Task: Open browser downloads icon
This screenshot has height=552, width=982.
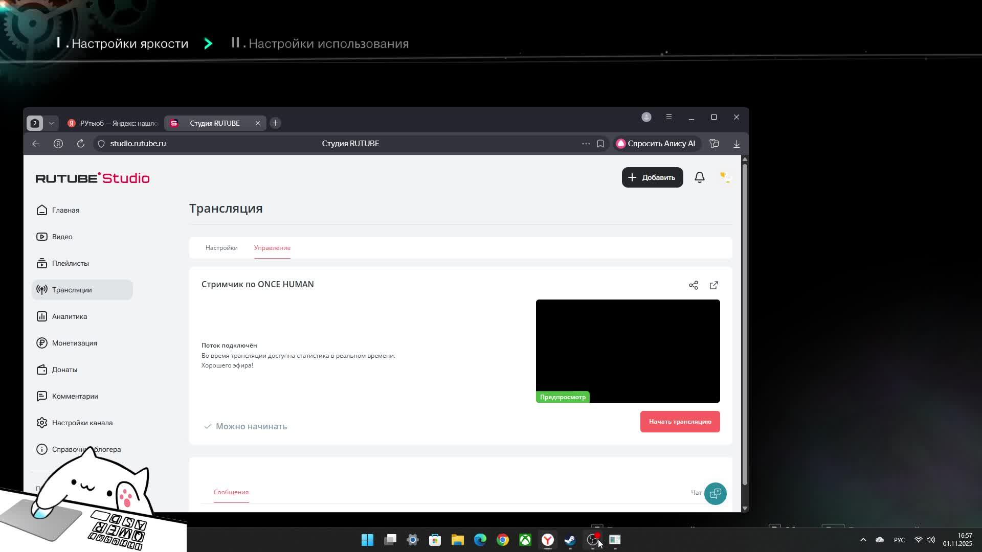Action: coord(736,144)
